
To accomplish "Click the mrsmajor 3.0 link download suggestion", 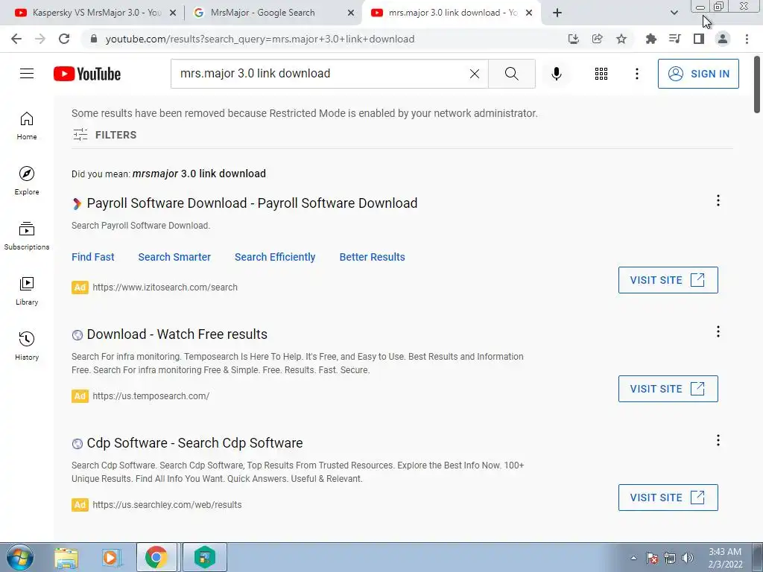I will (x=199, y=174).
